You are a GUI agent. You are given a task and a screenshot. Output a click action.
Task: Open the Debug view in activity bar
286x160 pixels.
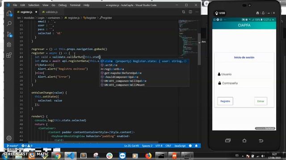[x=9, y=44]
